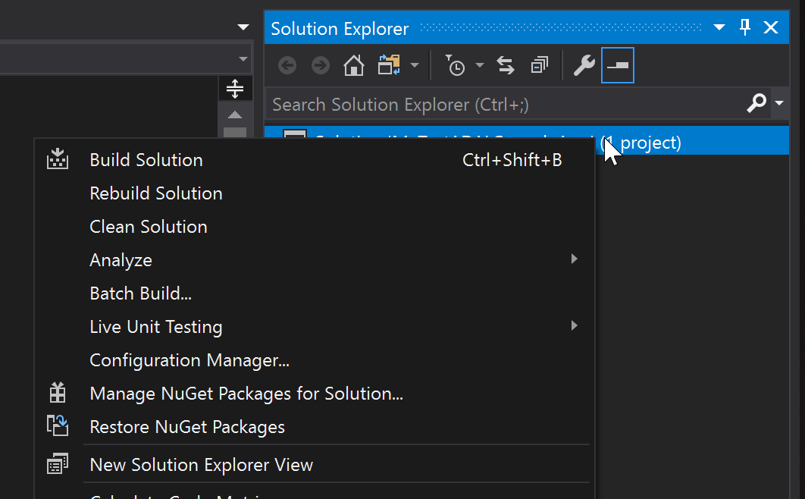Choose Clean Solution

tap(315, 227)
